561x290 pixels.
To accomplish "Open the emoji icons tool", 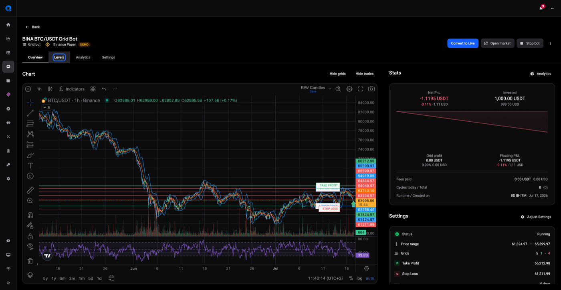I will (30, 176).
